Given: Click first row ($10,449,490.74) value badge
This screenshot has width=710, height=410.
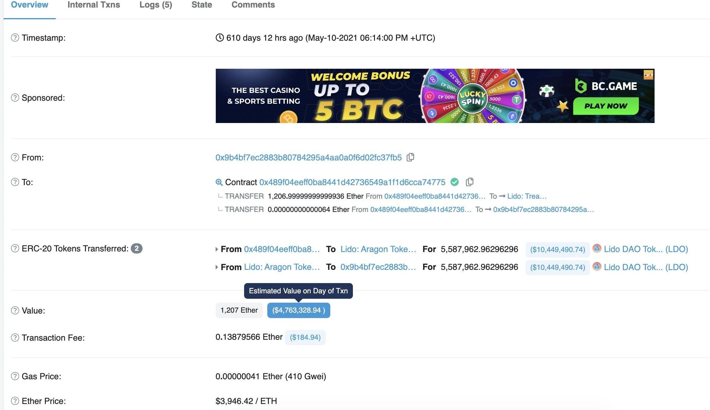Looking at the screenshot, I should click(558, 250).
